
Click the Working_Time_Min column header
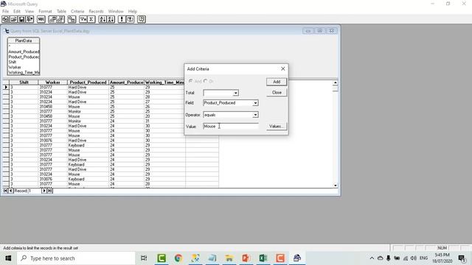[164, 82]
